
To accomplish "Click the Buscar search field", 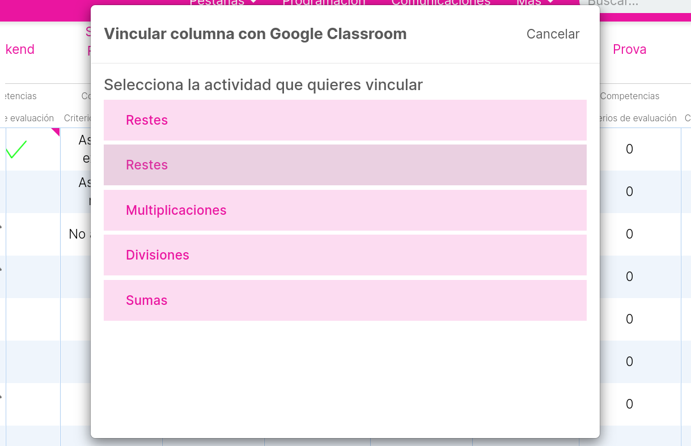I will (635, 4).
